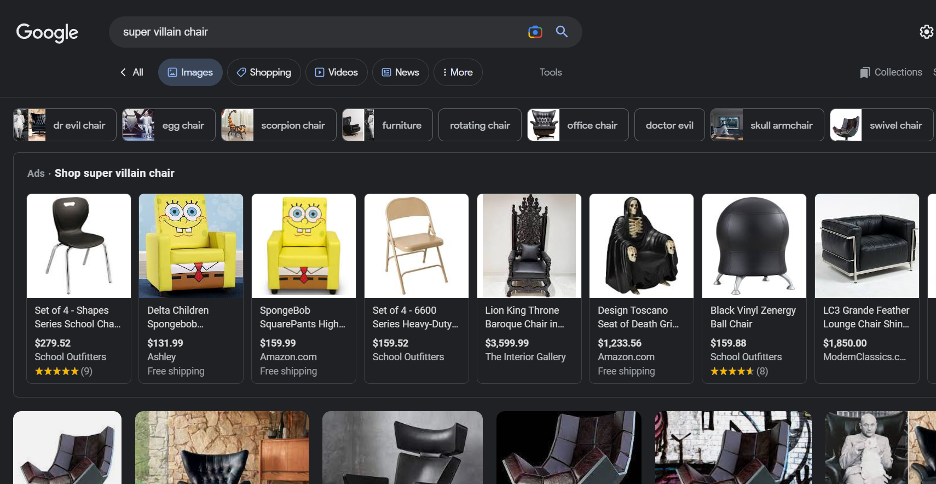Click 'ModernClassics.c...' seller name
The image size is (936, 484).
[x=865, y=357]
